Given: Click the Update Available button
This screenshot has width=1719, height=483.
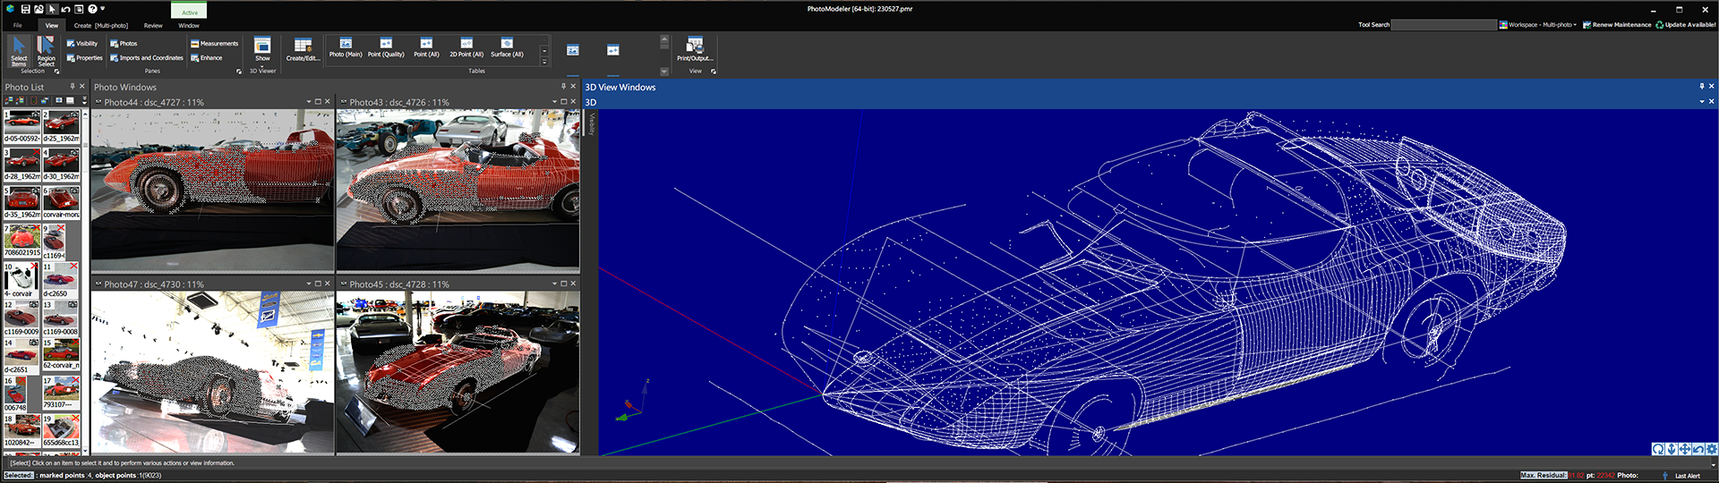Looking at the screenshot, I should pyautogui.click(x=1686, y=25).
